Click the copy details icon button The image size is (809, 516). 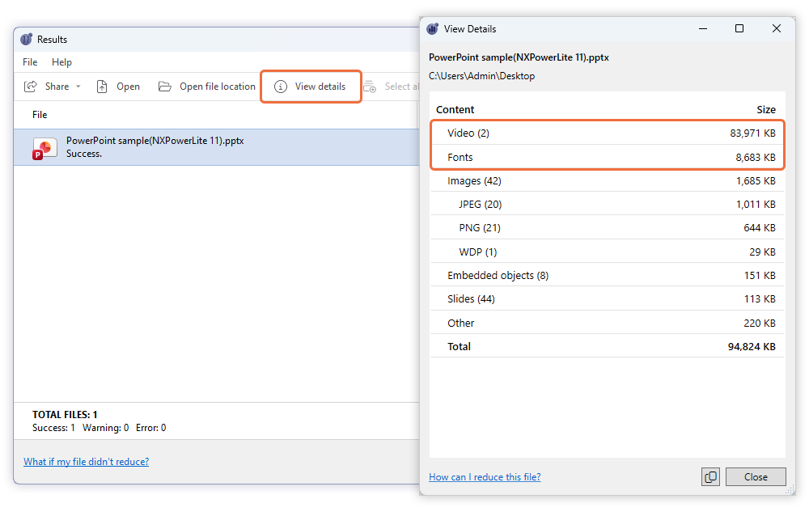tap(710, 477)
